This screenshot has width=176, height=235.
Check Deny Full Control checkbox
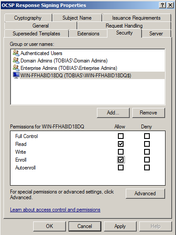pos(147,136)
